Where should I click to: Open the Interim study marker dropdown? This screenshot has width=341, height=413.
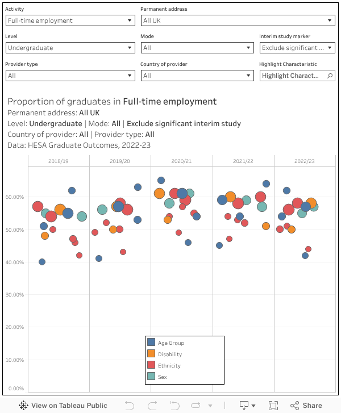click(297, 48)
